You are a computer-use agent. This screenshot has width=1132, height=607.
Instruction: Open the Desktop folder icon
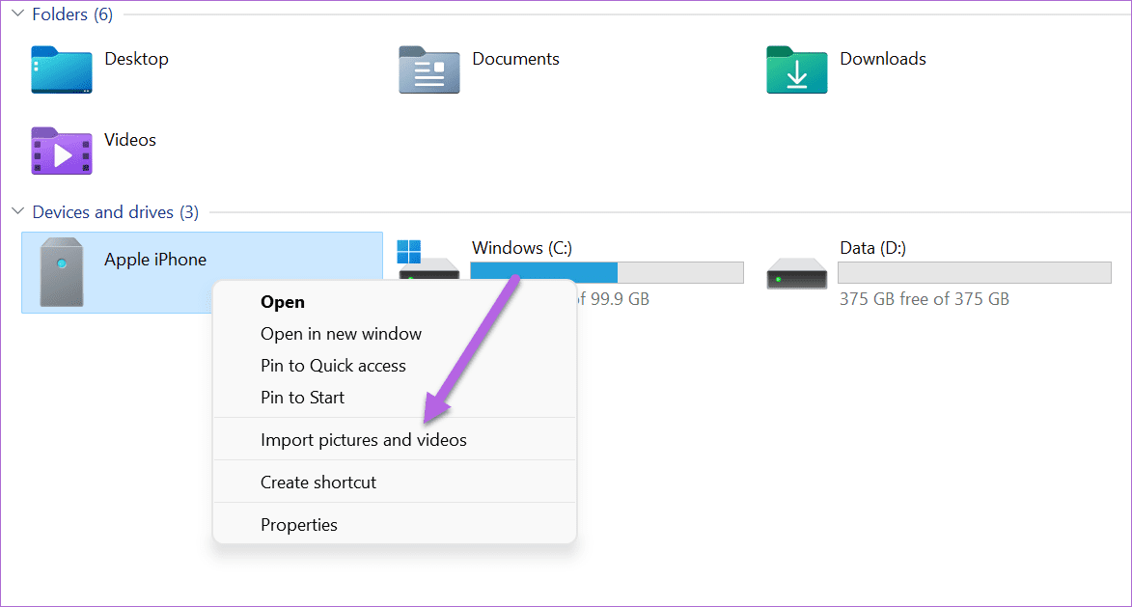coord(62,70)
